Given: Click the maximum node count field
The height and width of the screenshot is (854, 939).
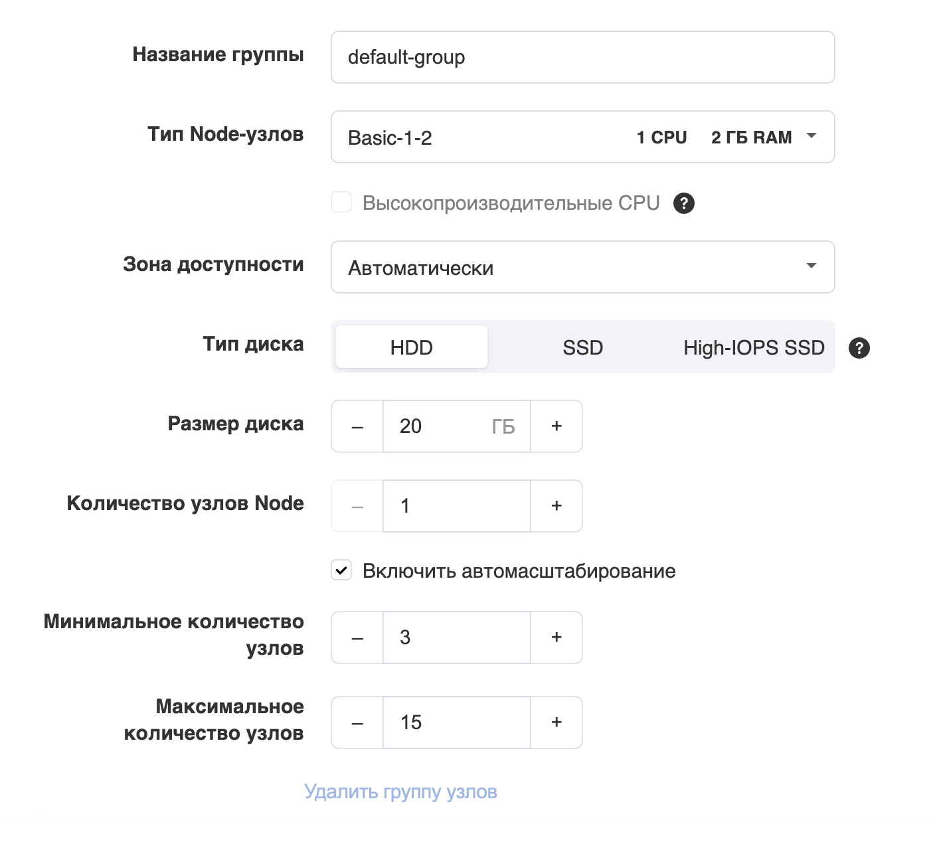Looking at the screenshot, I should pos(457,723).
